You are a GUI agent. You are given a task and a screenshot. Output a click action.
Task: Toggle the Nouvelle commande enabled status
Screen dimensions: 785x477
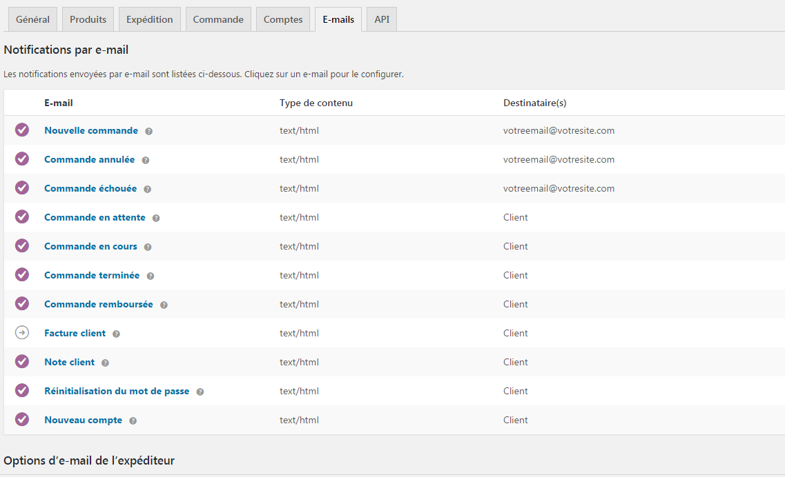tap(21, 130)
